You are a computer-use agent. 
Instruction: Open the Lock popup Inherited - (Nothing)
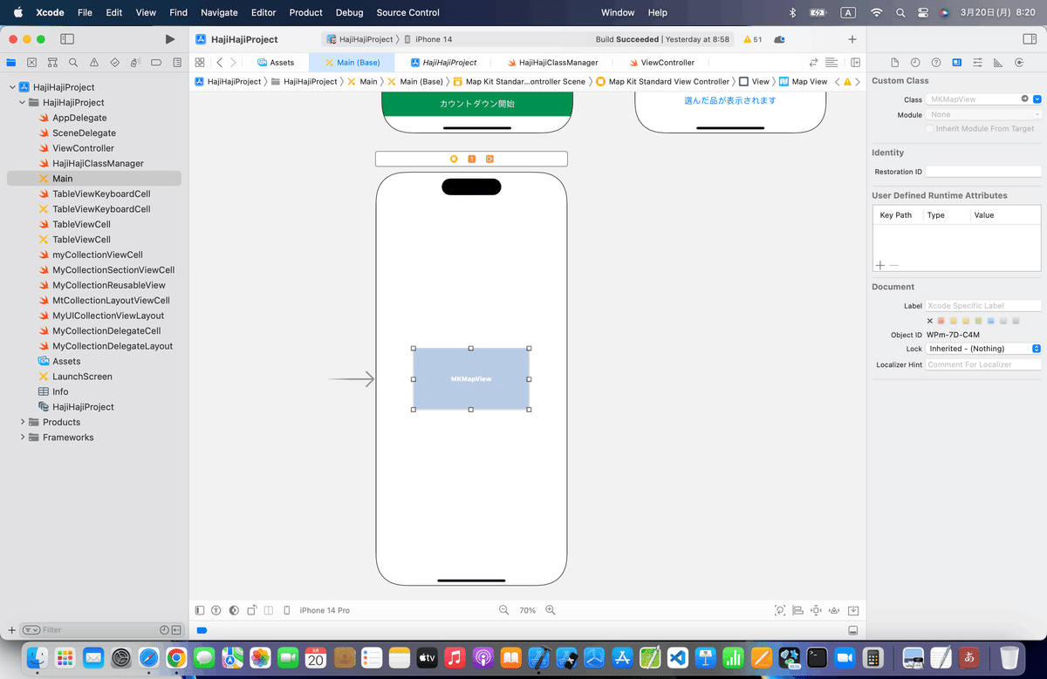(x=984, y=349)
